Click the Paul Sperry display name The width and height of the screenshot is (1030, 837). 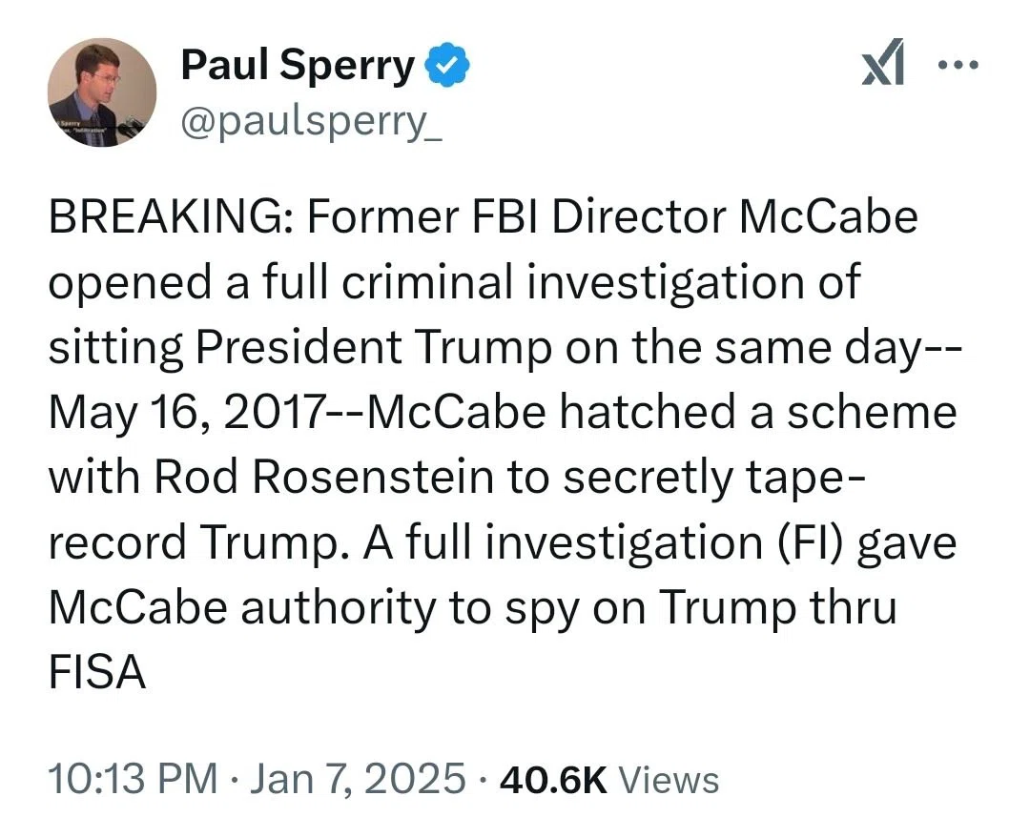pyautogui.click(x=298, y=65)
